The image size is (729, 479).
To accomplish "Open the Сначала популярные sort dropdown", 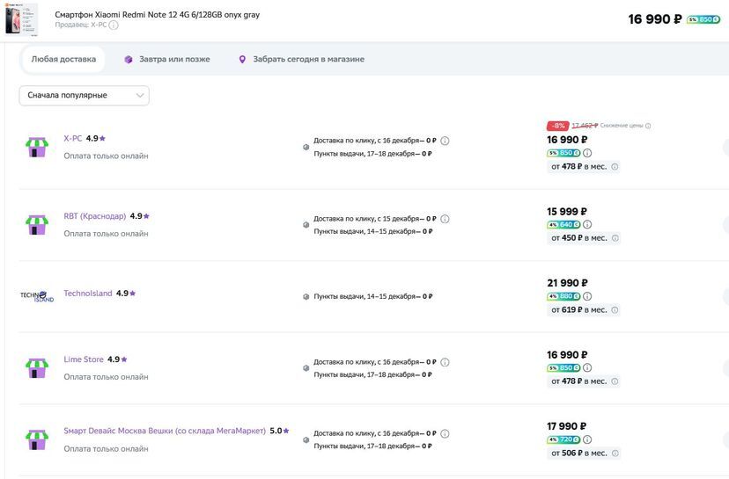I will [x=85, y=95].
